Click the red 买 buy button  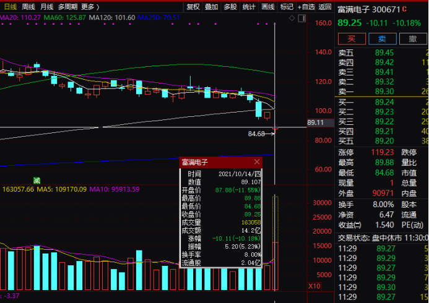(x=352, y=39)
